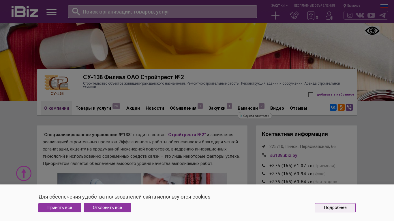Image resolution: width=394 pixels, height=221 pixels.
Task: Click address 225710, Пинск, Первомайская, 66
Action: pos(303,146)
